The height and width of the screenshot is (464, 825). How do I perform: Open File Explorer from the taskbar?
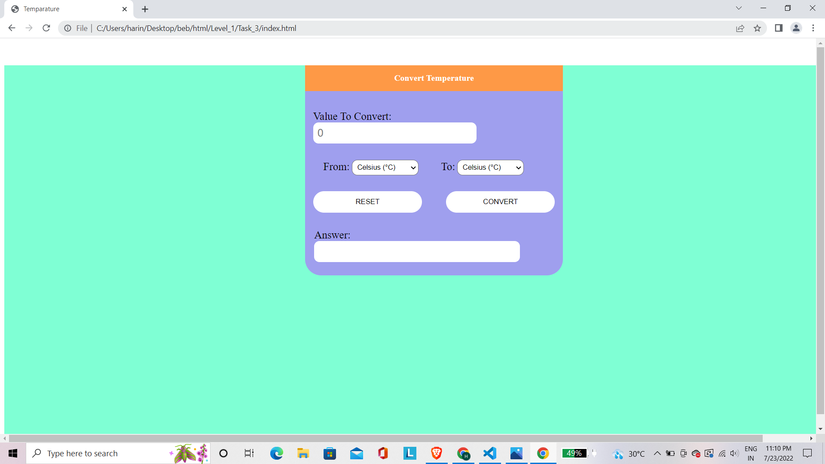pyautogui.click(x=303, y=453)
